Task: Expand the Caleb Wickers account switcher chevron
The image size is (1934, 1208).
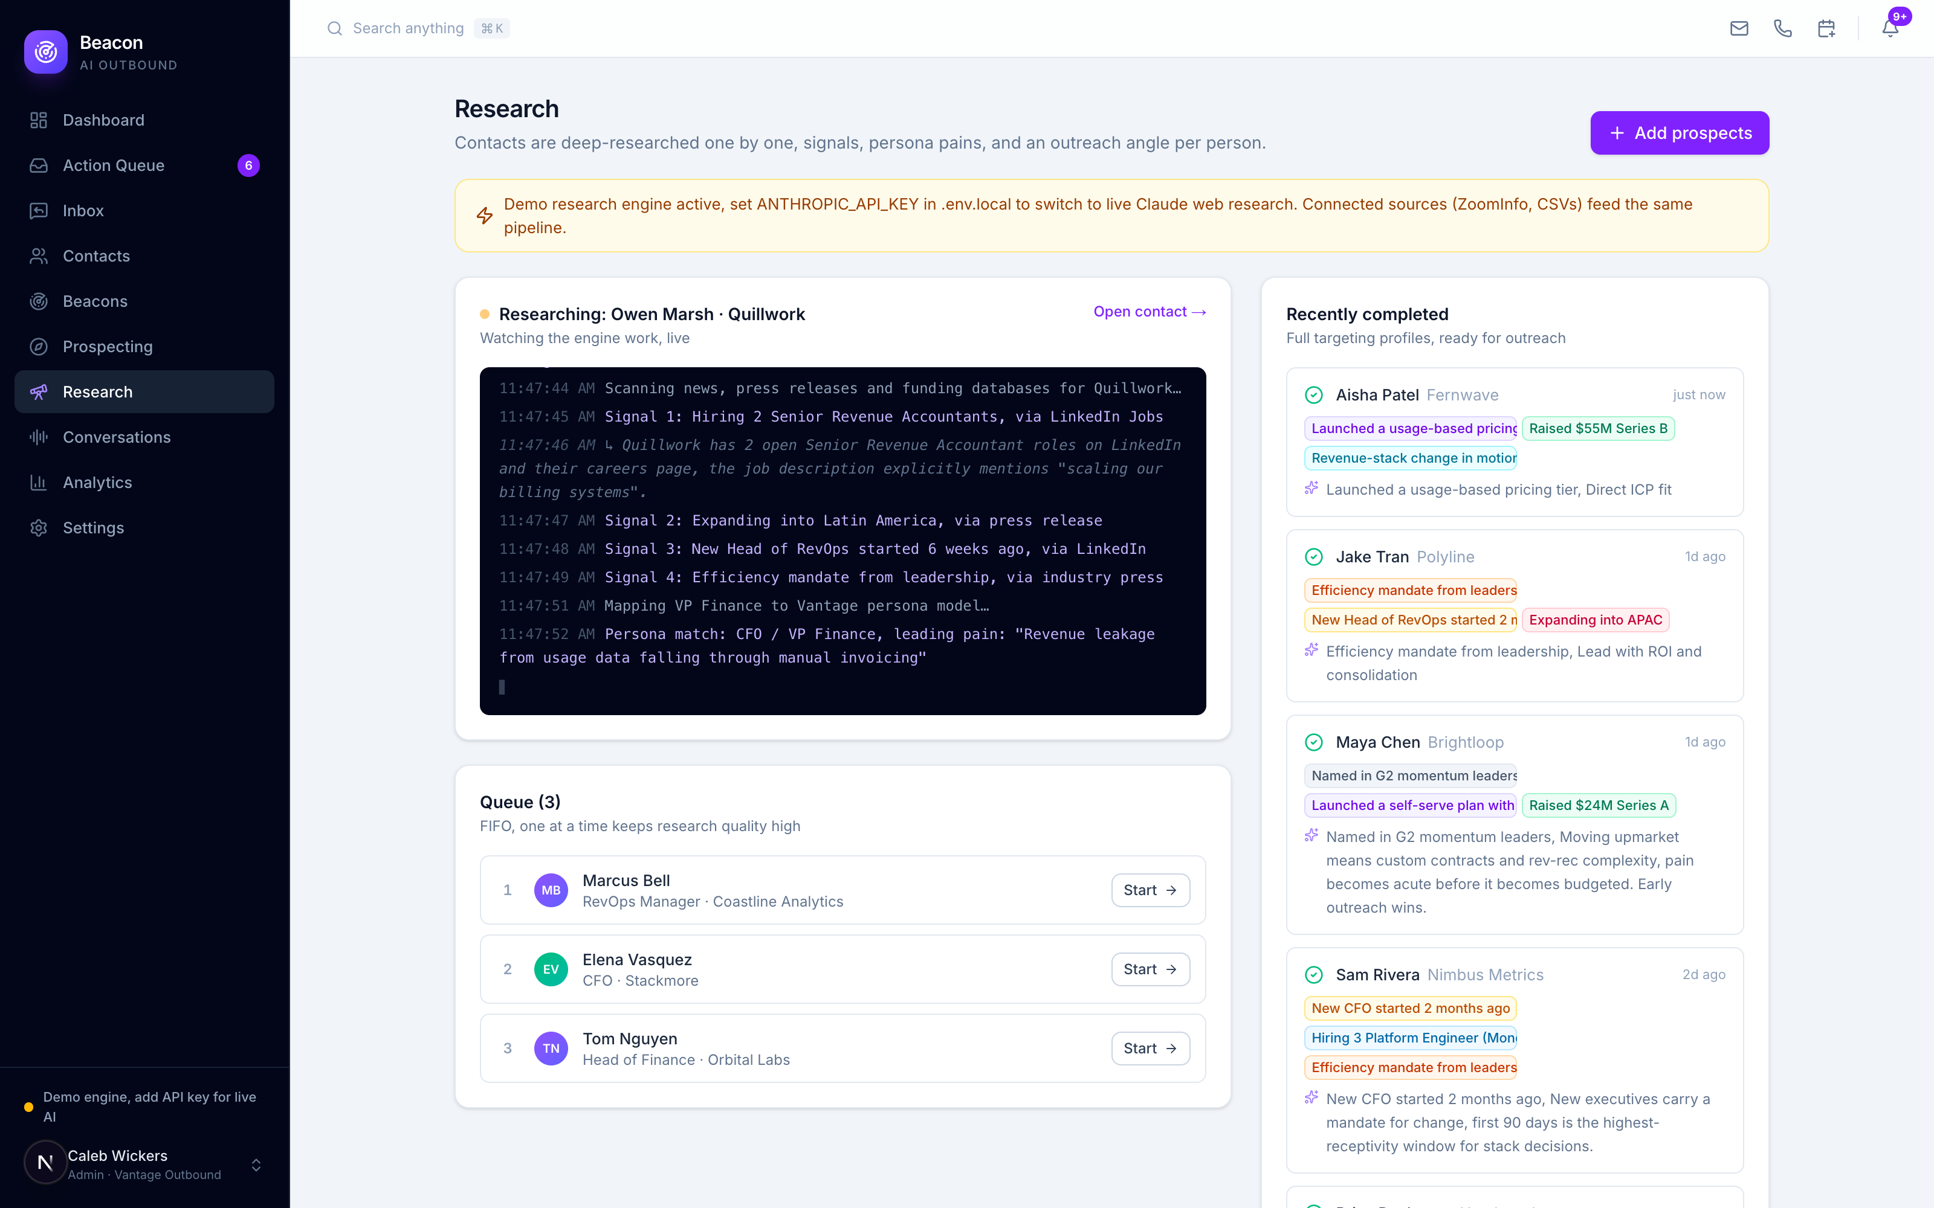Action: (256, 1165)
